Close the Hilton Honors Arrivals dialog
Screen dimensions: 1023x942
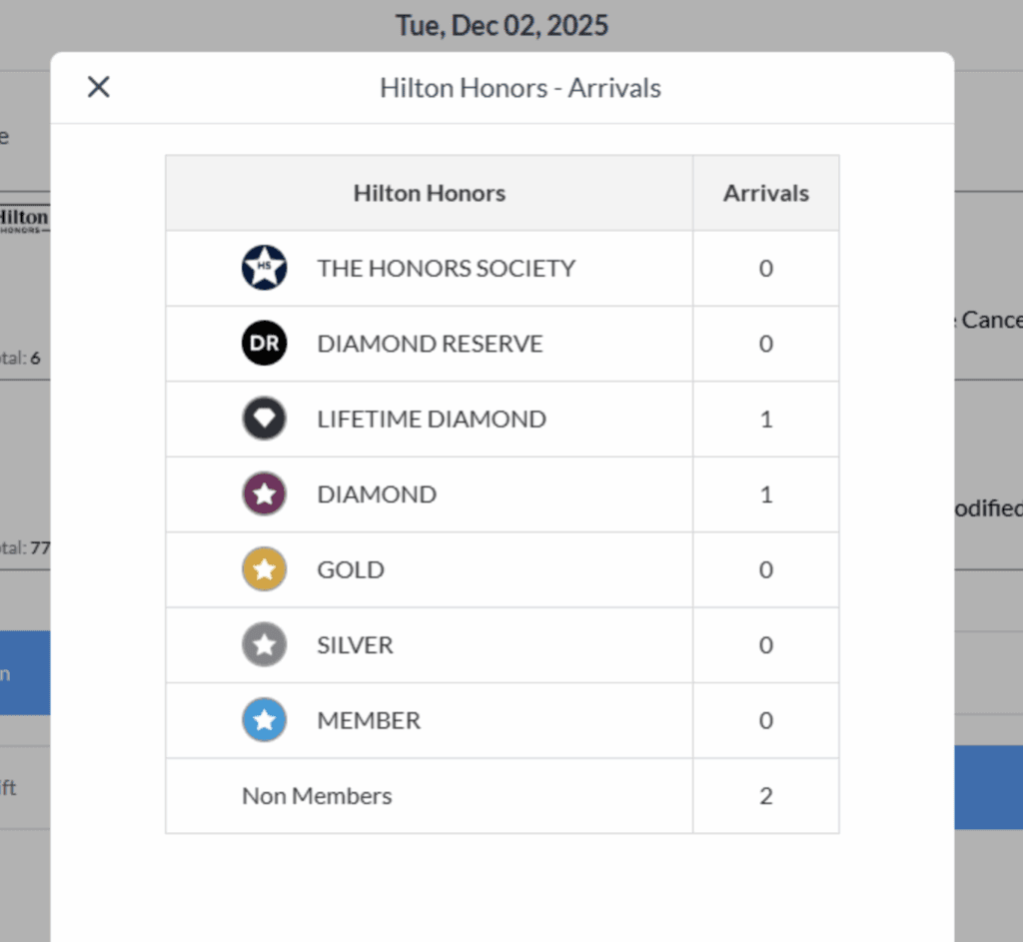tap(98, 88)
